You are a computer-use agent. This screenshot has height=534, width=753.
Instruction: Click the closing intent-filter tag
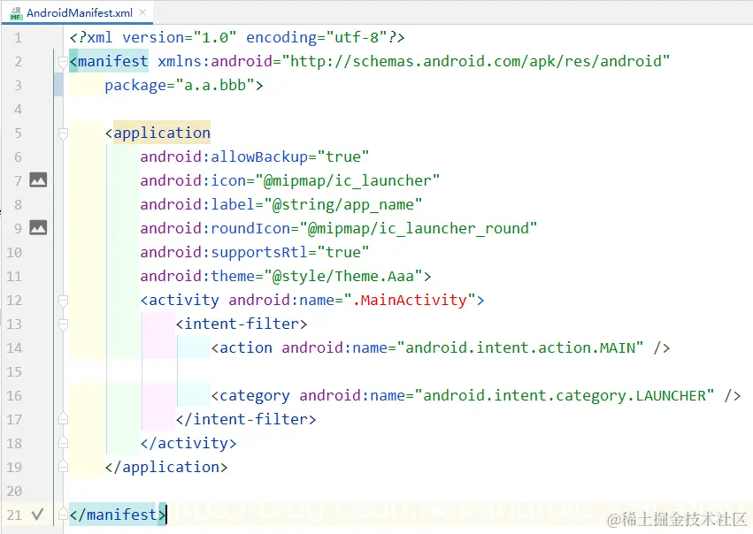point(246,419)
